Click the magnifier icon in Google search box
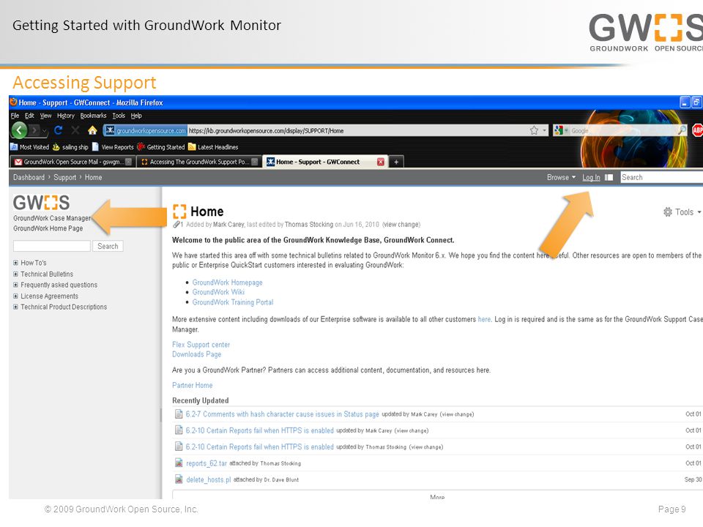Viewport: 703px width, 527px height. pos(682,130)
